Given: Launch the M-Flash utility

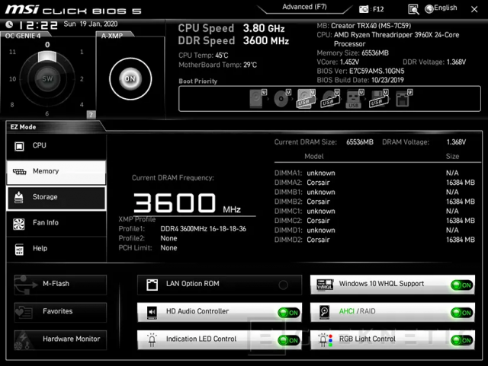Looking at the screenshot, I should 60,284.
